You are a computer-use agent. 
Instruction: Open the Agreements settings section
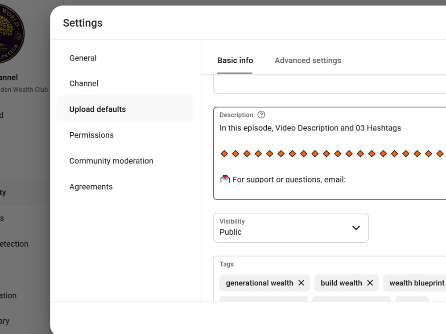pos(91,187)
